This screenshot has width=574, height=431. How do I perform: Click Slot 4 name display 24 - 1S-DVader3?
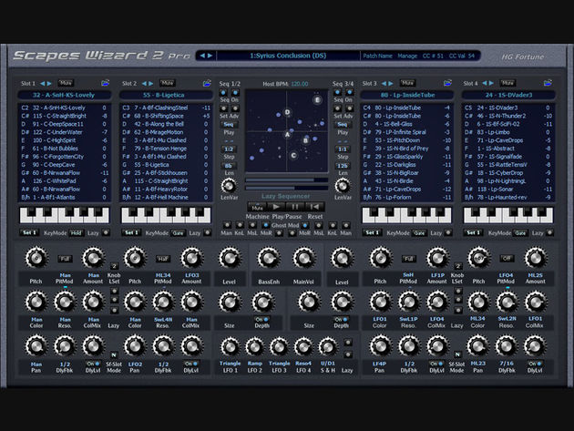[x=508, y=95]
